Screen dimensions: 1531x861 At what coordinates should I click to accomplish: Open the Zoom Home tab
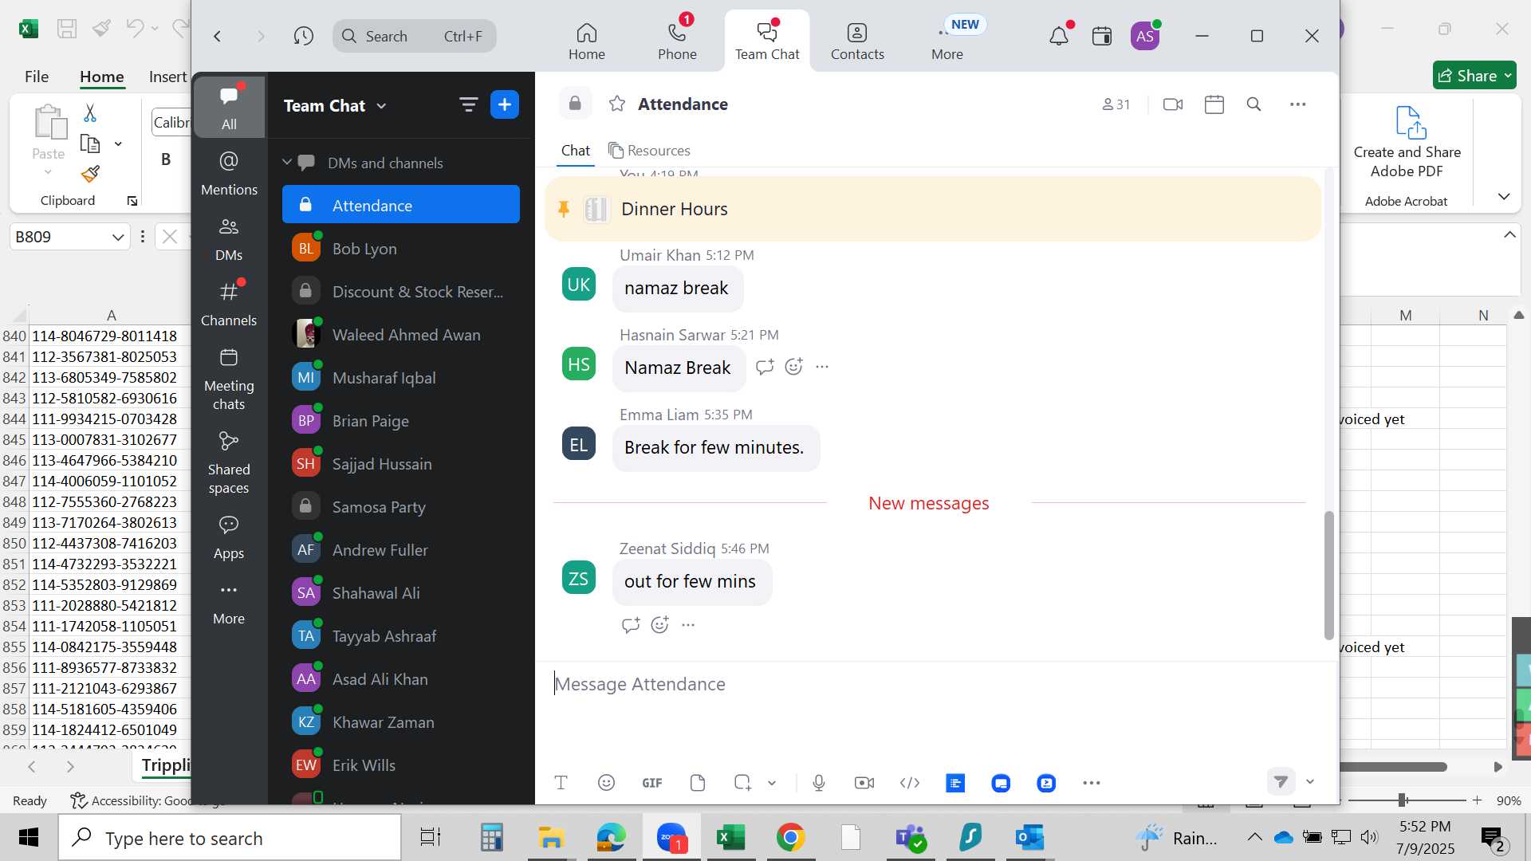pyautogui.click(x=586, y=41)
